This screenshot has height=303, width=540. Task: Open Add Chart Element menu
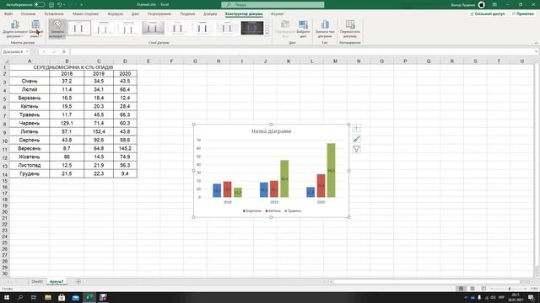click(15, 29)
